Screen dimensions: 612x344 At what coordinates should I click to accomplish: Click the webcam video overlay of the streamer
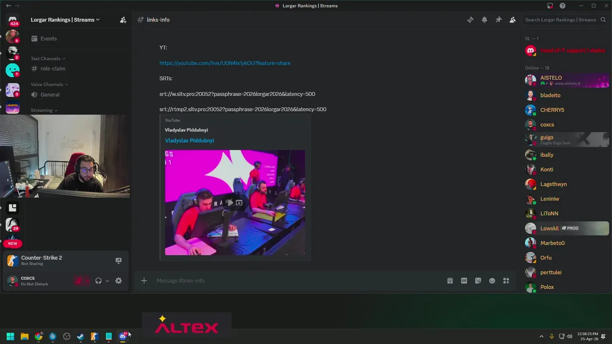tap(65, 156)
